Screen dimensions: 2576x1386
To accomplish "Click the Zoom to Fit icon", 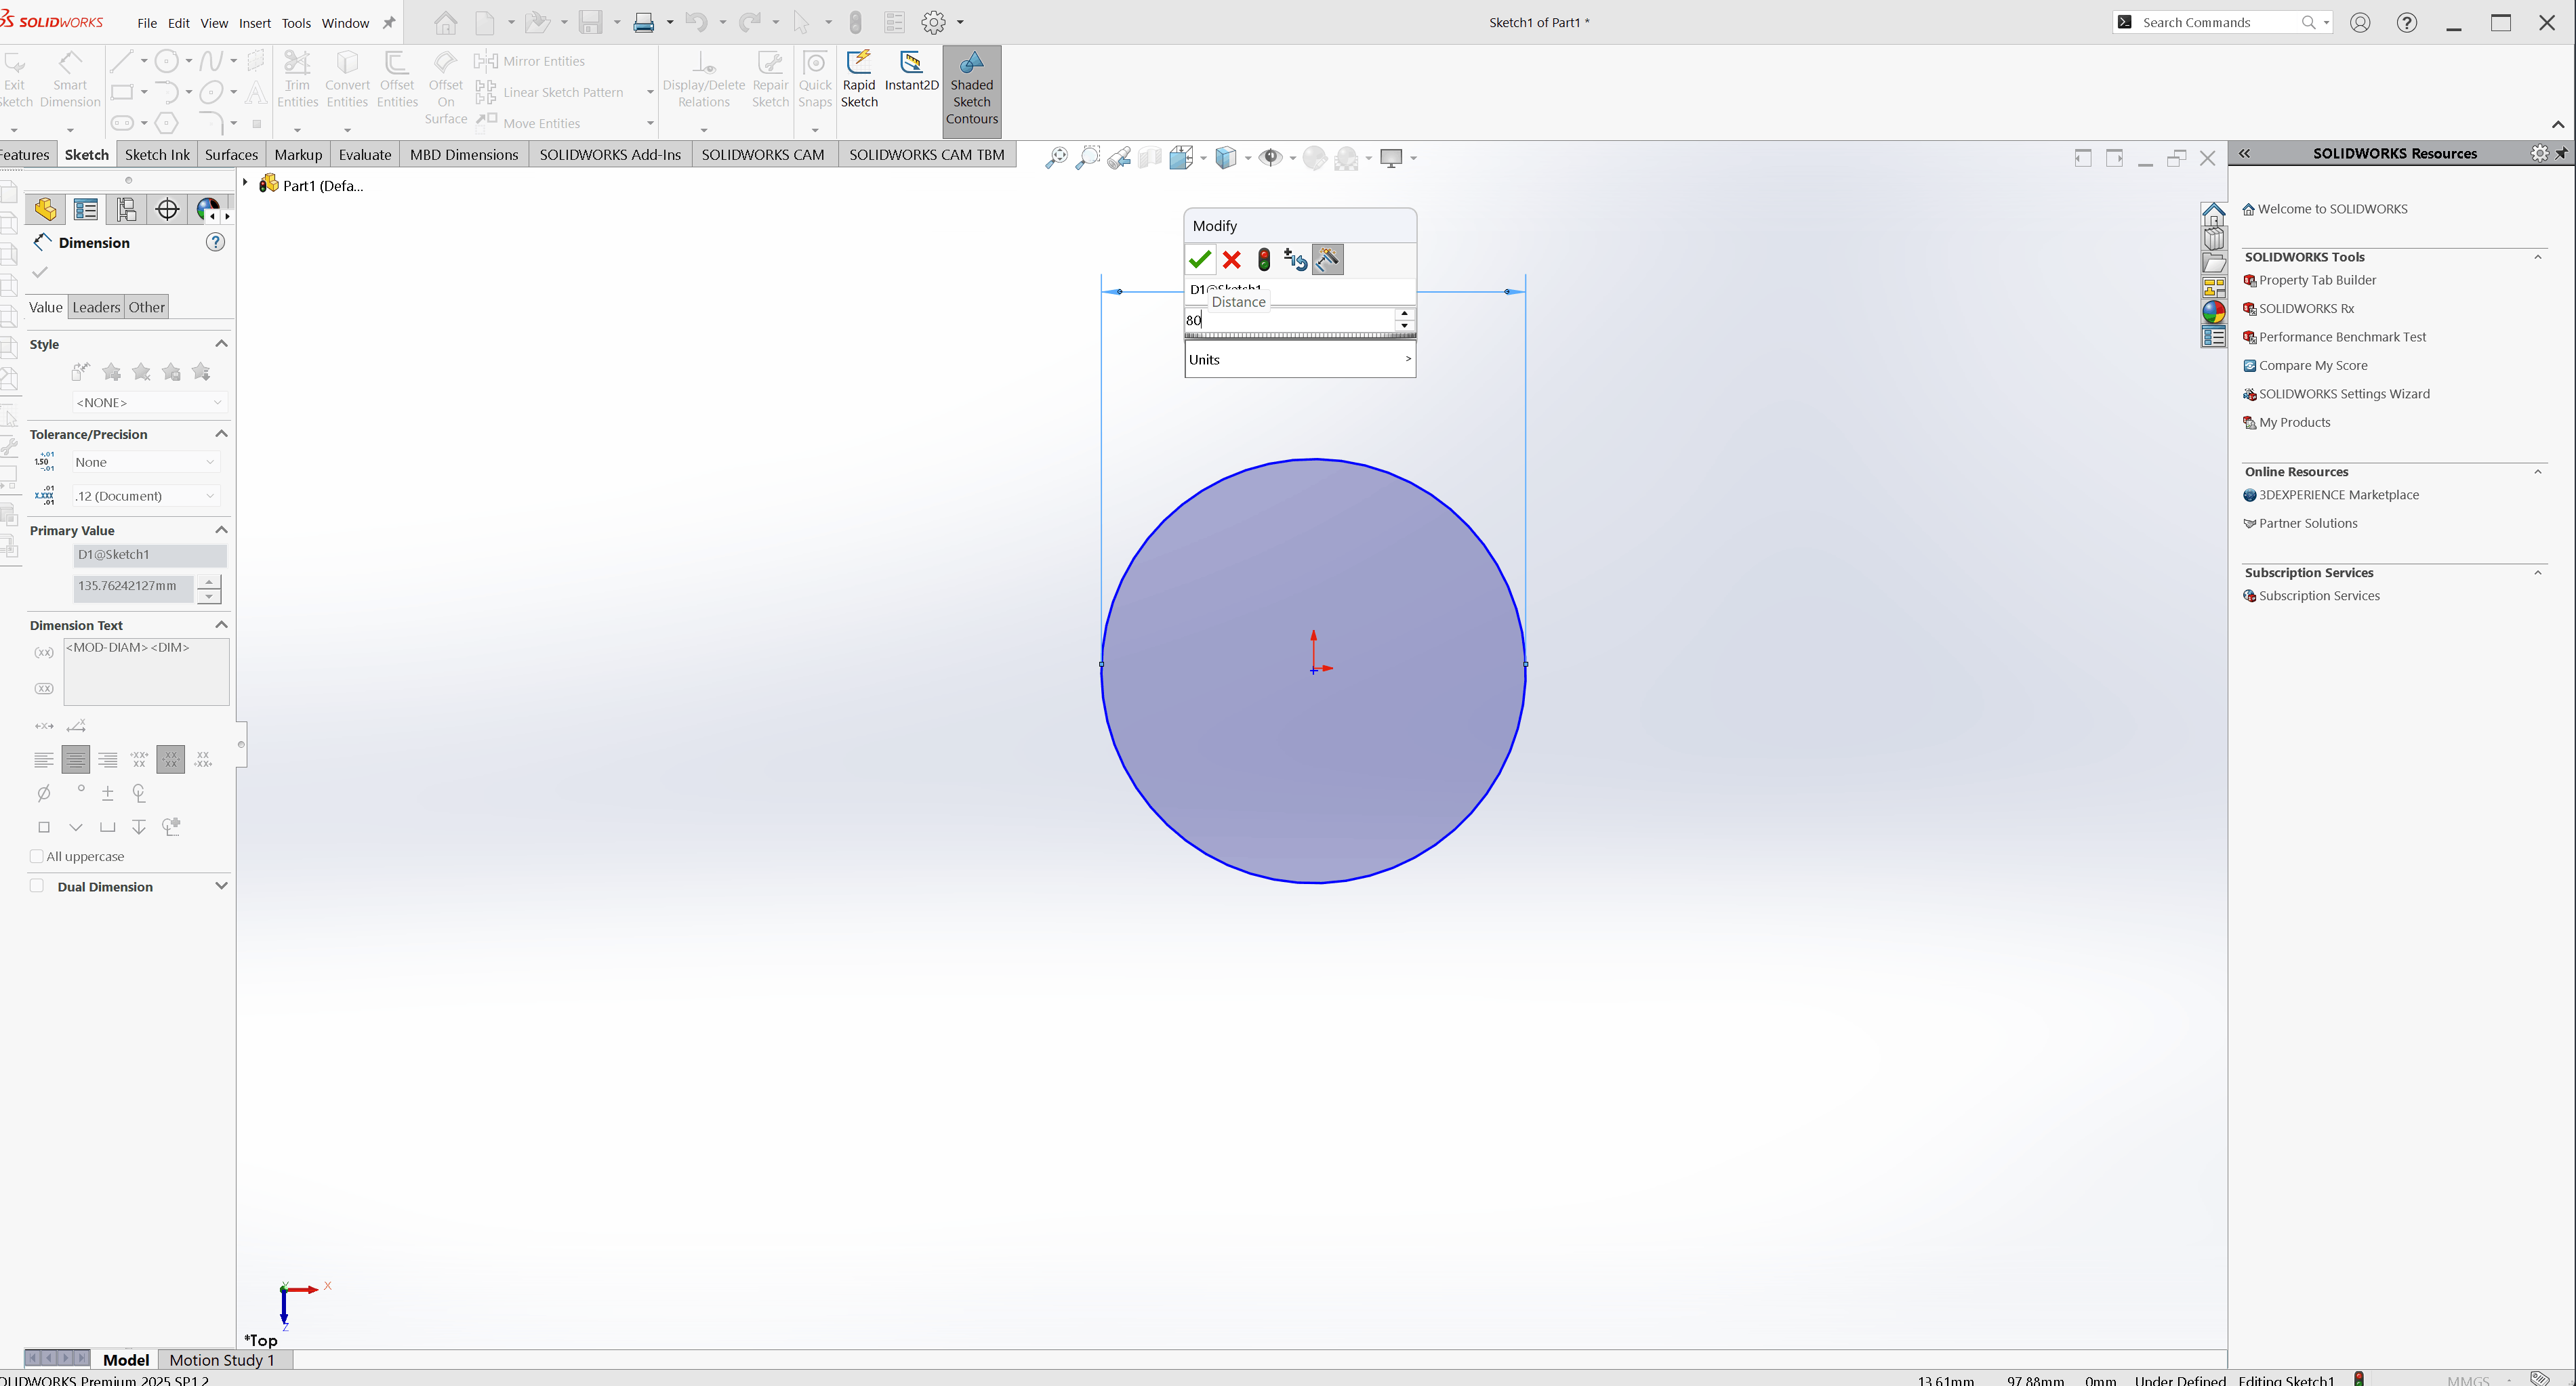I will click(1056, 158).
